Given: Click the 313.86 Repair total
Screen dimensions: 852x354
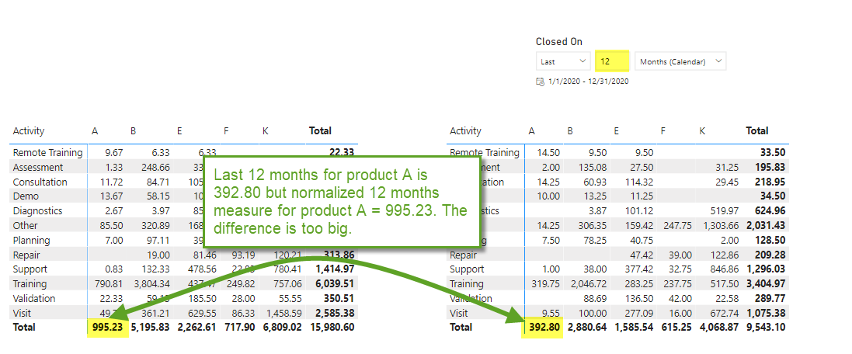Looking at the screenshot, I should [340, 255].
